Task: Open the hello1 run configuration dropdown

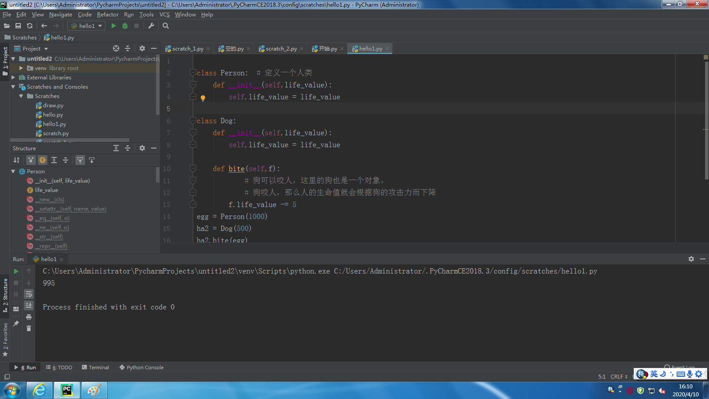Action: pyautogui.click(x=87, y=26)
